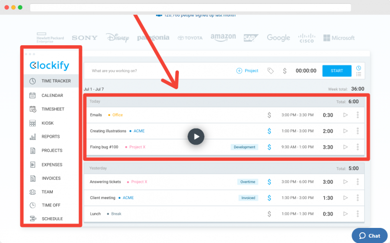
Task: Open Projects from the sidebar
Action: click(51, 150)
